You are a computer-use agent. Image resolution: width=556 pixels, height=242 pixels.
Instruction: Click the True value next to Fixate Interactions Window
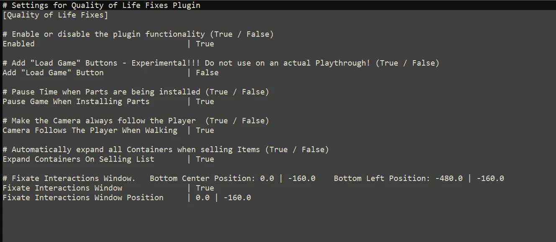pyautogui.click(x=205, y=188)
